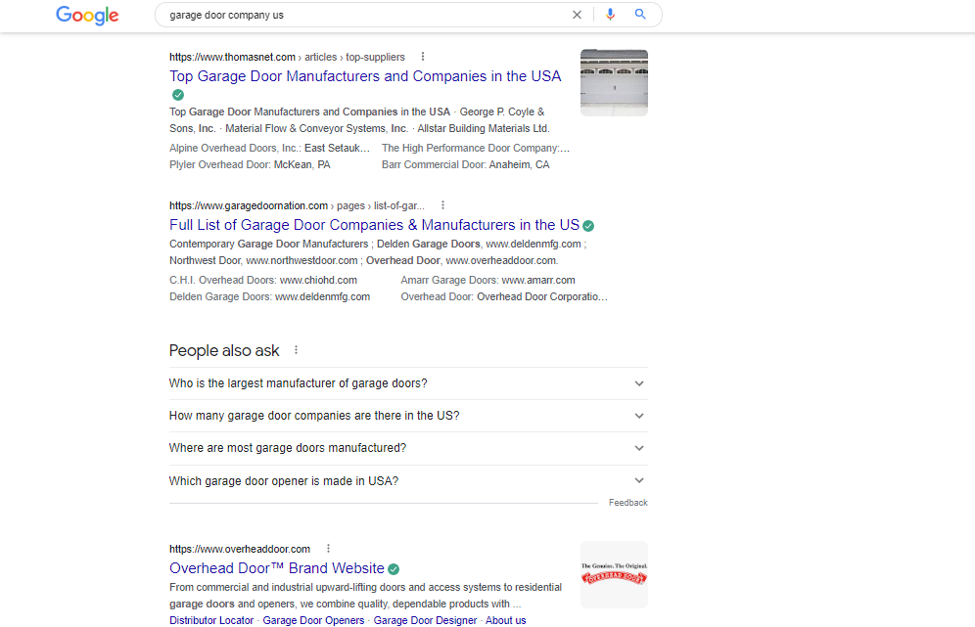Click 'Overhead Door: Overhead Door Corporatio…' entry
Image resolution: width=975 pixels, height=627 pixels.
click(504, 297)
